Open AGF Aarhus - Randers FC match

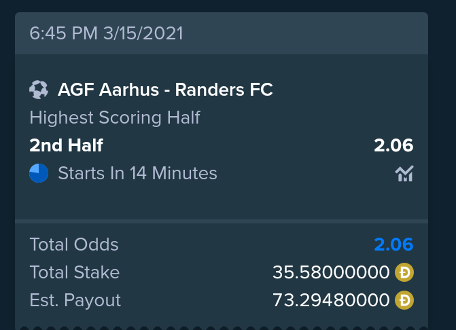click(165, 89)
